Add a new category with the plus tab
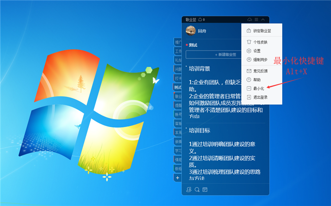Screen dimensions: 331x206 [x=178, y=178]
